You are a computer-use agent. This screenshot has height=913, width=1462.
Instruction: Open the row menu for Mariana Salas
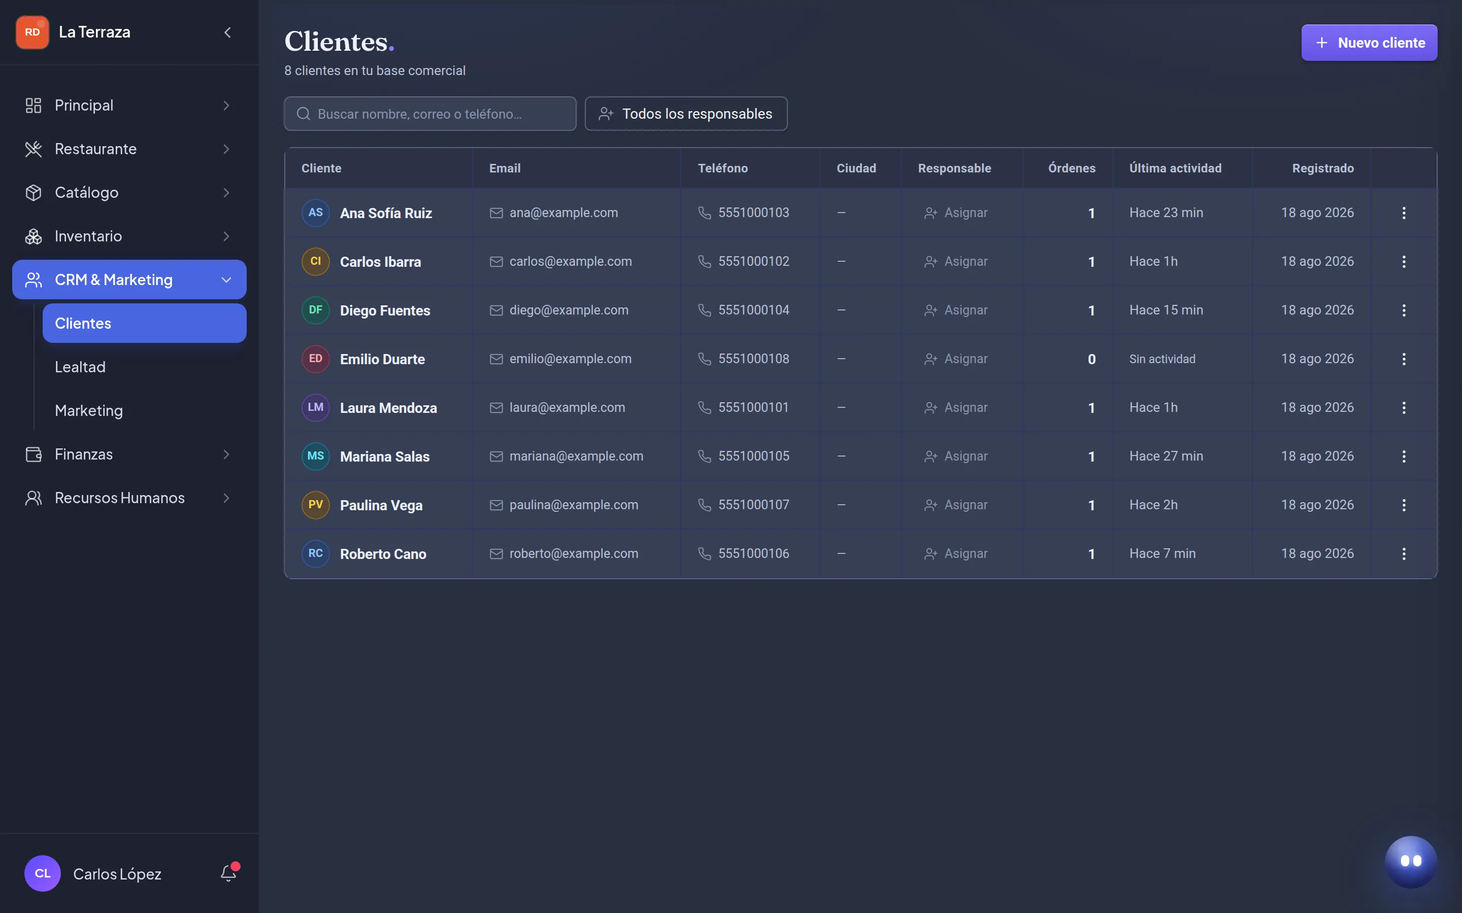(1404, 456)
